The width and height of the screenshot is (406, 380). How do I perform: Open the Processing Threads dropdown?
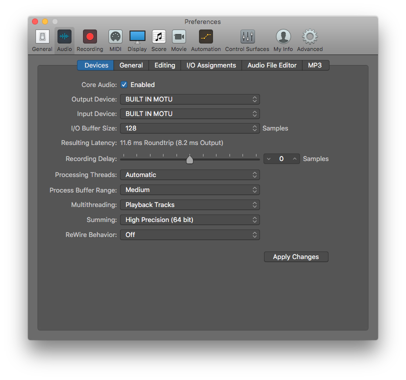190,175
